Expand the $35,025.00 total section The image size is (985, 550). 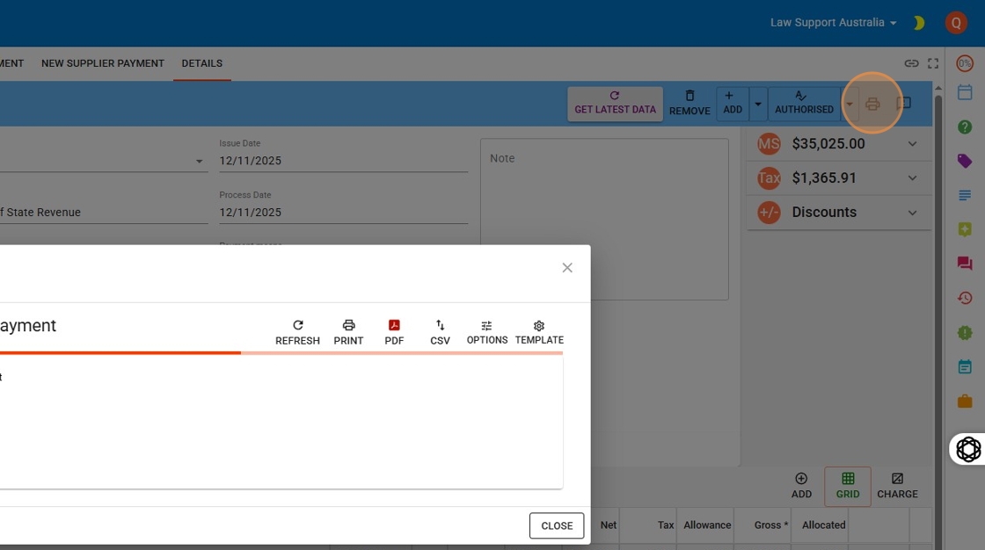(x=912, y=144)
